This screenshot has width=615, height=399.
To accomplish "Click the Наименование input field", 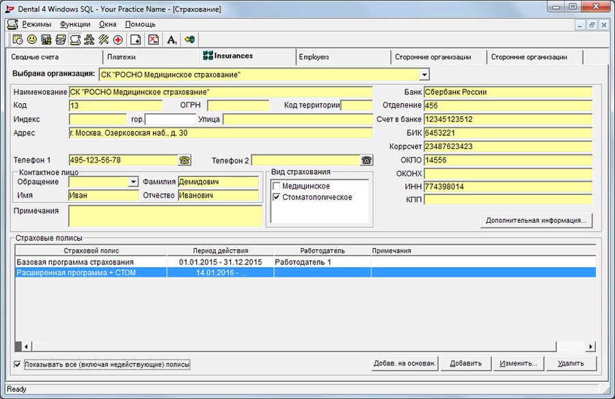I will (x=221, y=92).
